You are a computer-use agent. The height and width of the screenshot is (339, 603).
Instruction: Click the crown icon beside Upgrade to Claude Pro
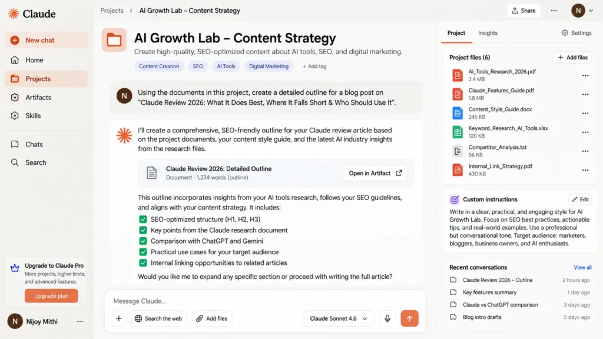tap(15, 268)
